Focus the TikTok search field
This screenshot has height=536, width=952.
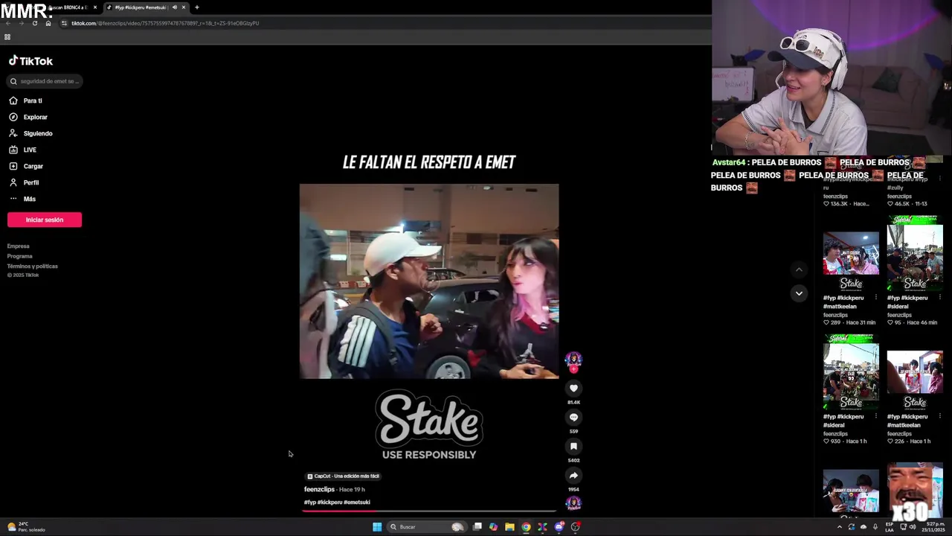point(45,81)
